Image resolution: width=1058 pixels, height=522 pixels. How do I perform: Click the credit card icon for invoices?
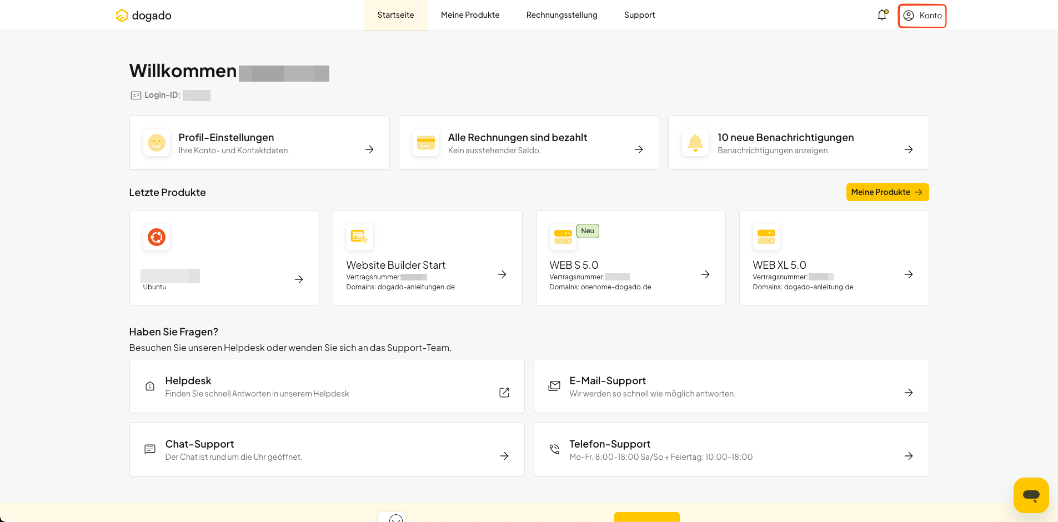426,143
